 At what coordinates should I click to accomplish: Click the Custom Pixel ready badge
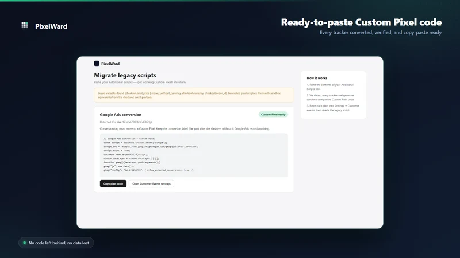click(x=273, y=114)
